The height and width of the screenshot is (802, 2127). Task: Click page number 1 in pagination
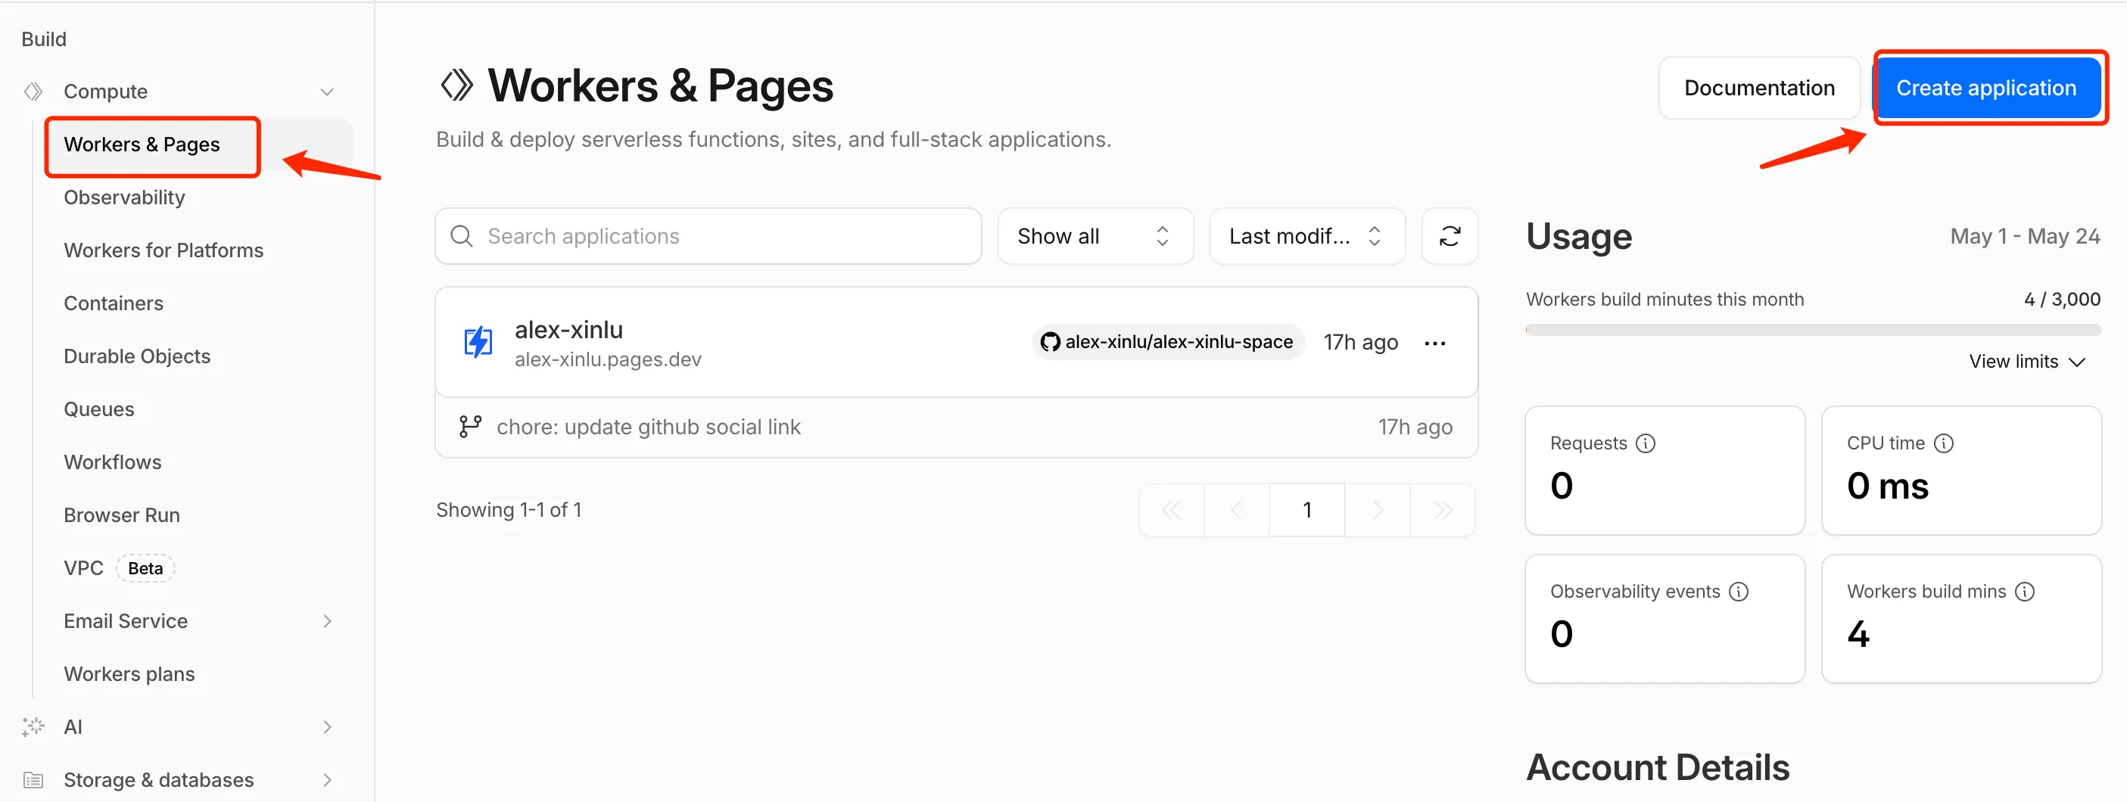click(x=1307, y=510)
